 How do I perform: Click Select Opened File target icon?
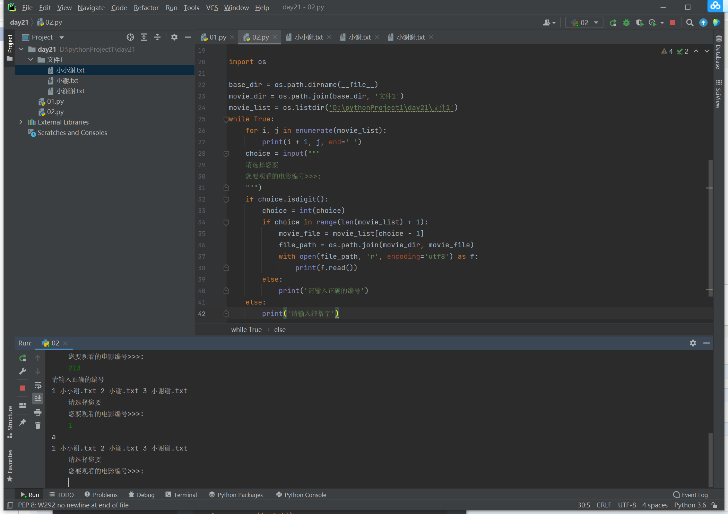130,37
